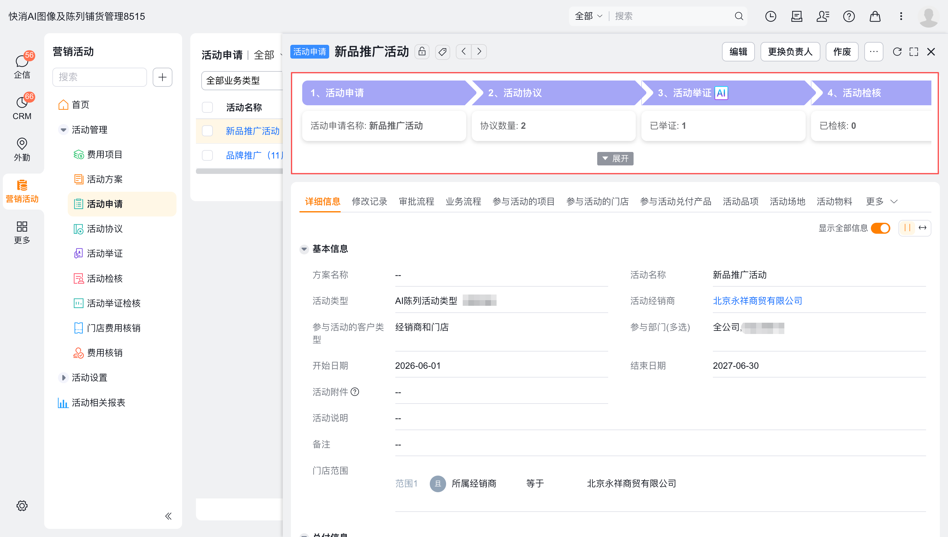Tick the 品牌推广 row checkbox

click(208, 155)
